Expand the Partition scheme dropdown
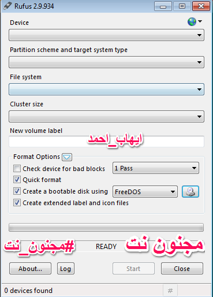This screenshot has width=213, height=297. (x=106, y=62)
